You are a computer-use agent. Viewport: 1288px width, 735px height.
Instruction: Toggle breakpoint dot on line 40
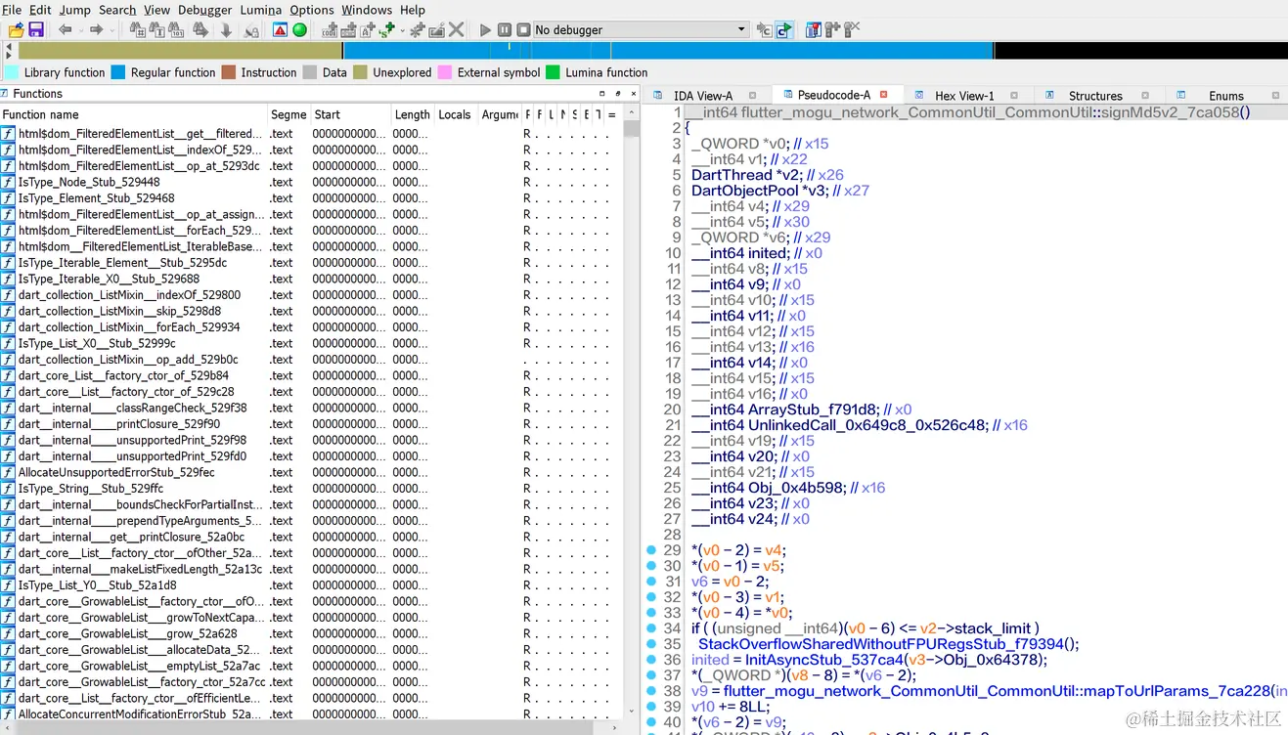coord(651,722)
